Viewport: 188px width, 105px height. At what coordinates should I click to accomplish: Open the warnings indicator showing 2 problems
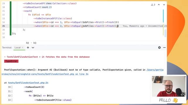pos(153,5)
